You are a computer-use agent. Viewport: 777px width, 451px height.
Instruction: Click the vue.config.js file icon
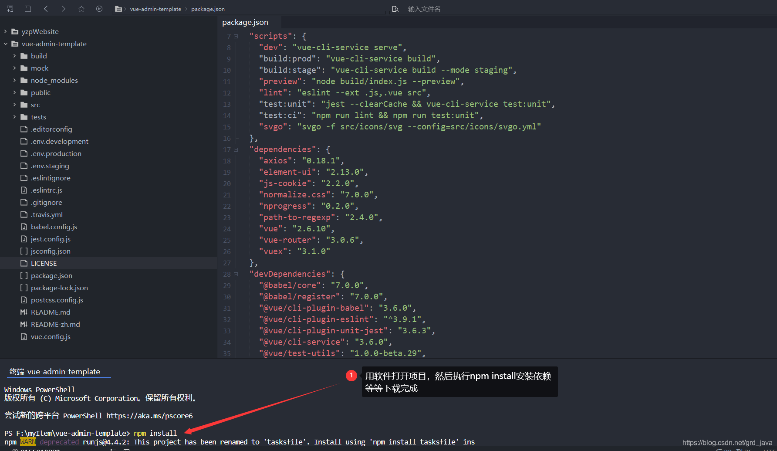pos(24,336)
